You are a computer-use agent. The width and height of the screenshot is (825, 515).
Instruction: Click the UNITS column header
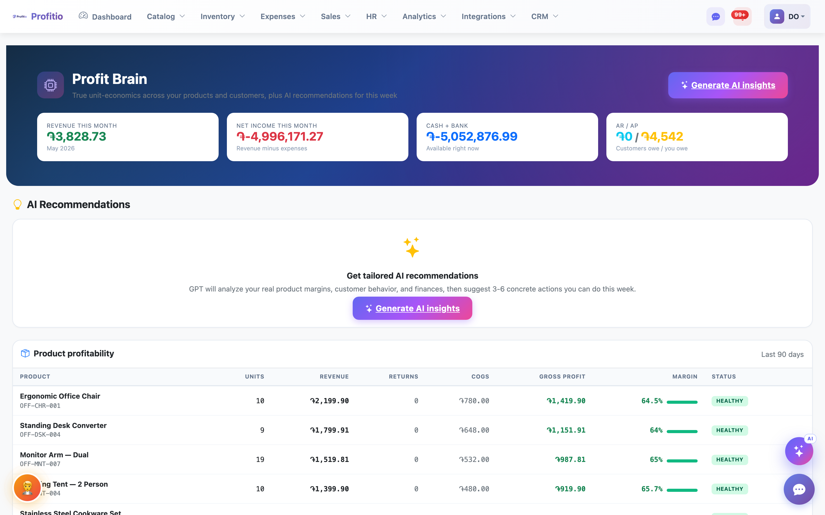click(254, 376)
